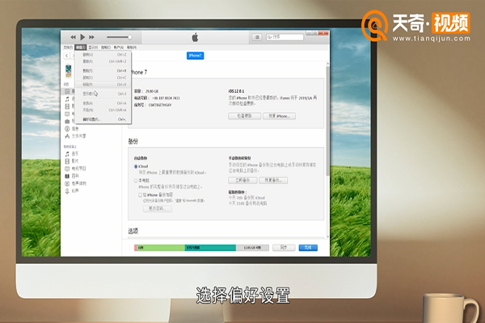485x323 pixels.
Task: Choose 重做 Redo (Ctrl+Shift+Z) in menu
Action: coord(103,61)
